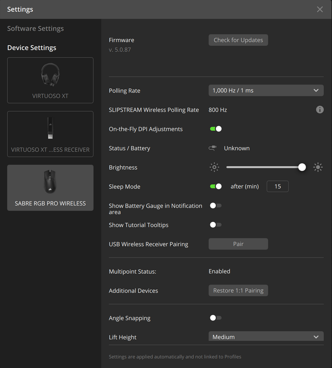Click the bright sun icon beside the slider

(x=318, y=167)
